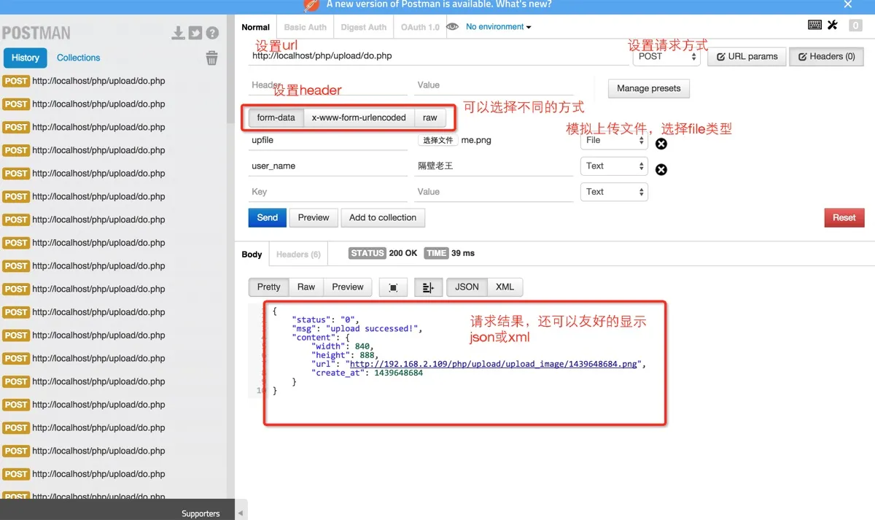Open the POST request method dropdown

666,57
